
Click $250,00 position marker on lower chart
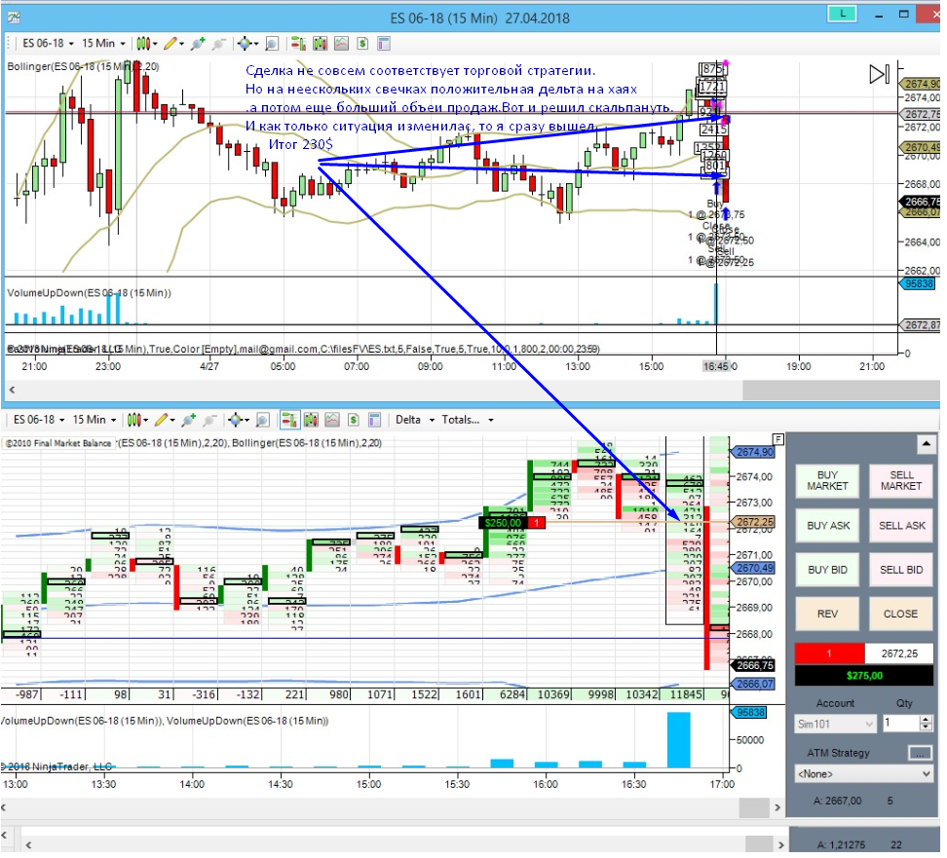[x=503, y=523]
